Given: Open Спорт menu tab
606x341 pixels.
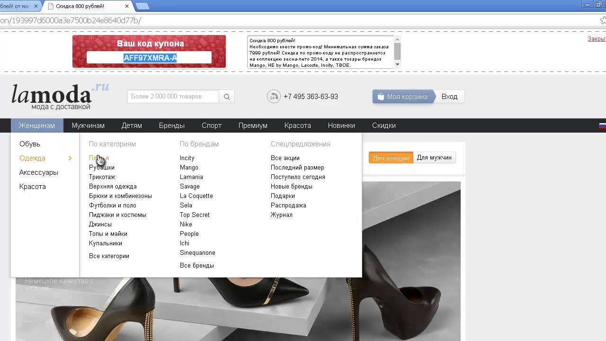Looking at the screenshot, I should (x=212, y=126).
